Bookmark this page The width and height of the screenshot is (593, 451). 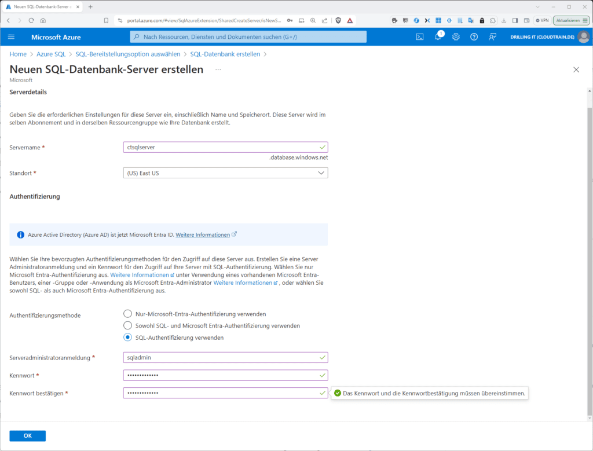coord(107,20)
